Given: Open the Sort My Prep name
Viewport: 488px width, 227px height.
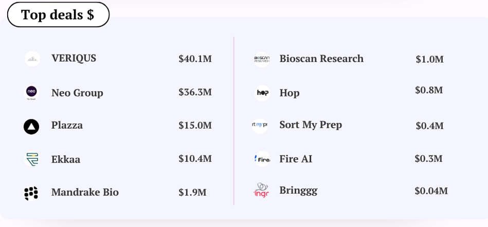Looking at the screenshot, I should [x=311, y=125].
